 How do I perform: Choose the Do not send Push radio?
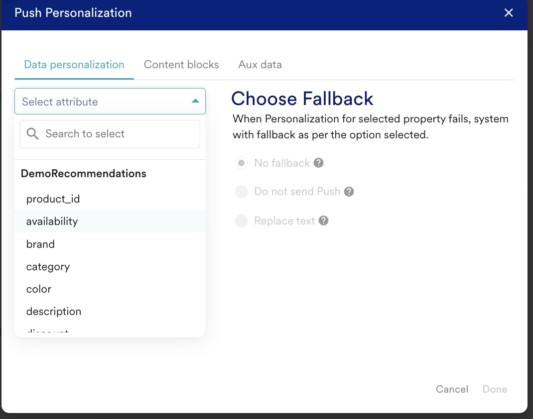242,192
